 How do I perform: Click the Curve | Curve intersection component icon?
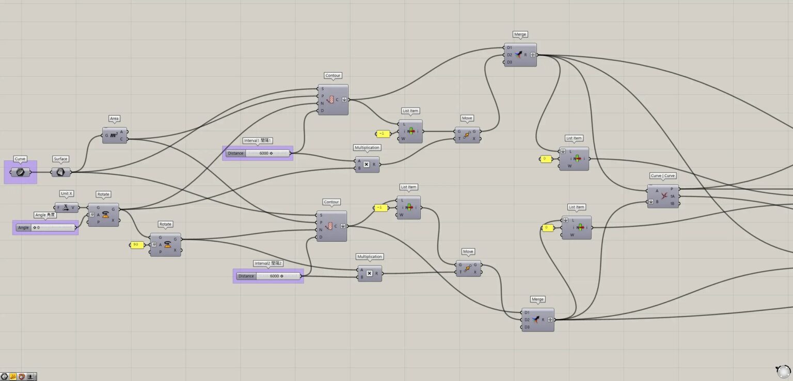pos(662,196)
